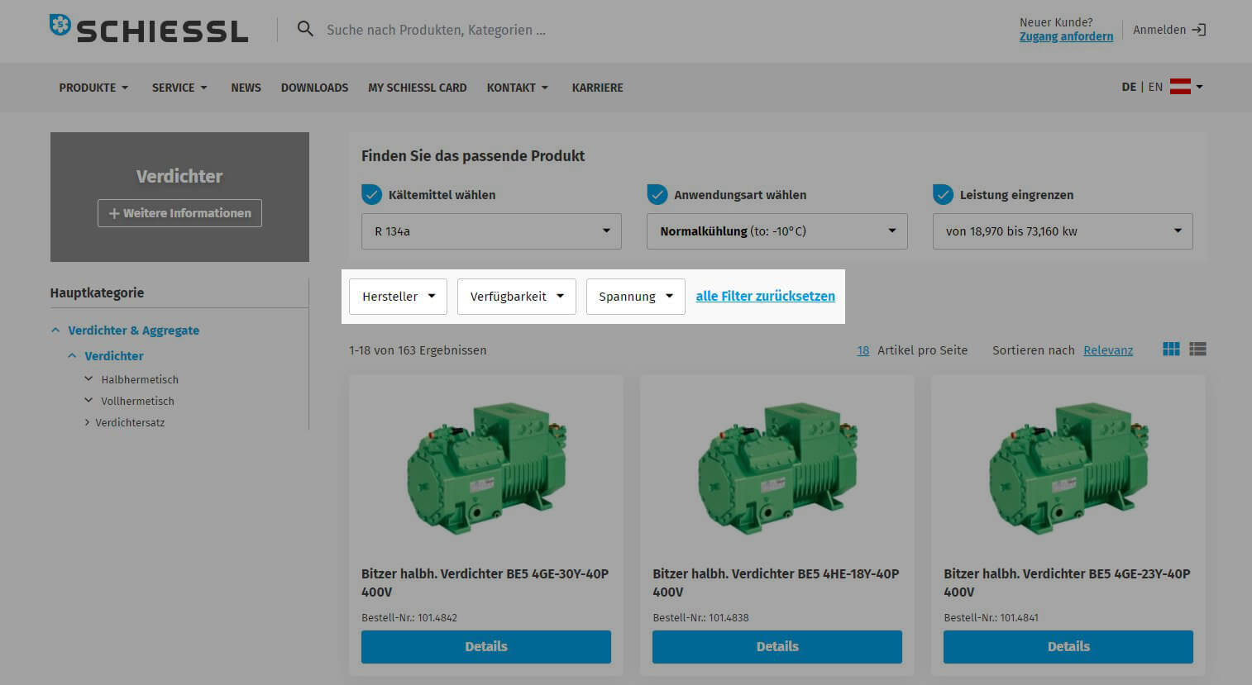Toggle the Anwendungsart wählen checkmark
The width and height of the screenshot is (1252, 685).
pyautogui.click(x=657, y=195)
